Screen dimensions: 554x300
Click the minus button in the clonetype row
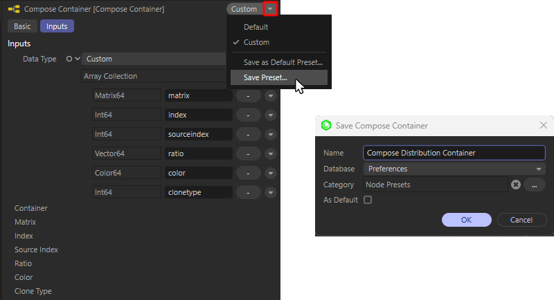248,192
